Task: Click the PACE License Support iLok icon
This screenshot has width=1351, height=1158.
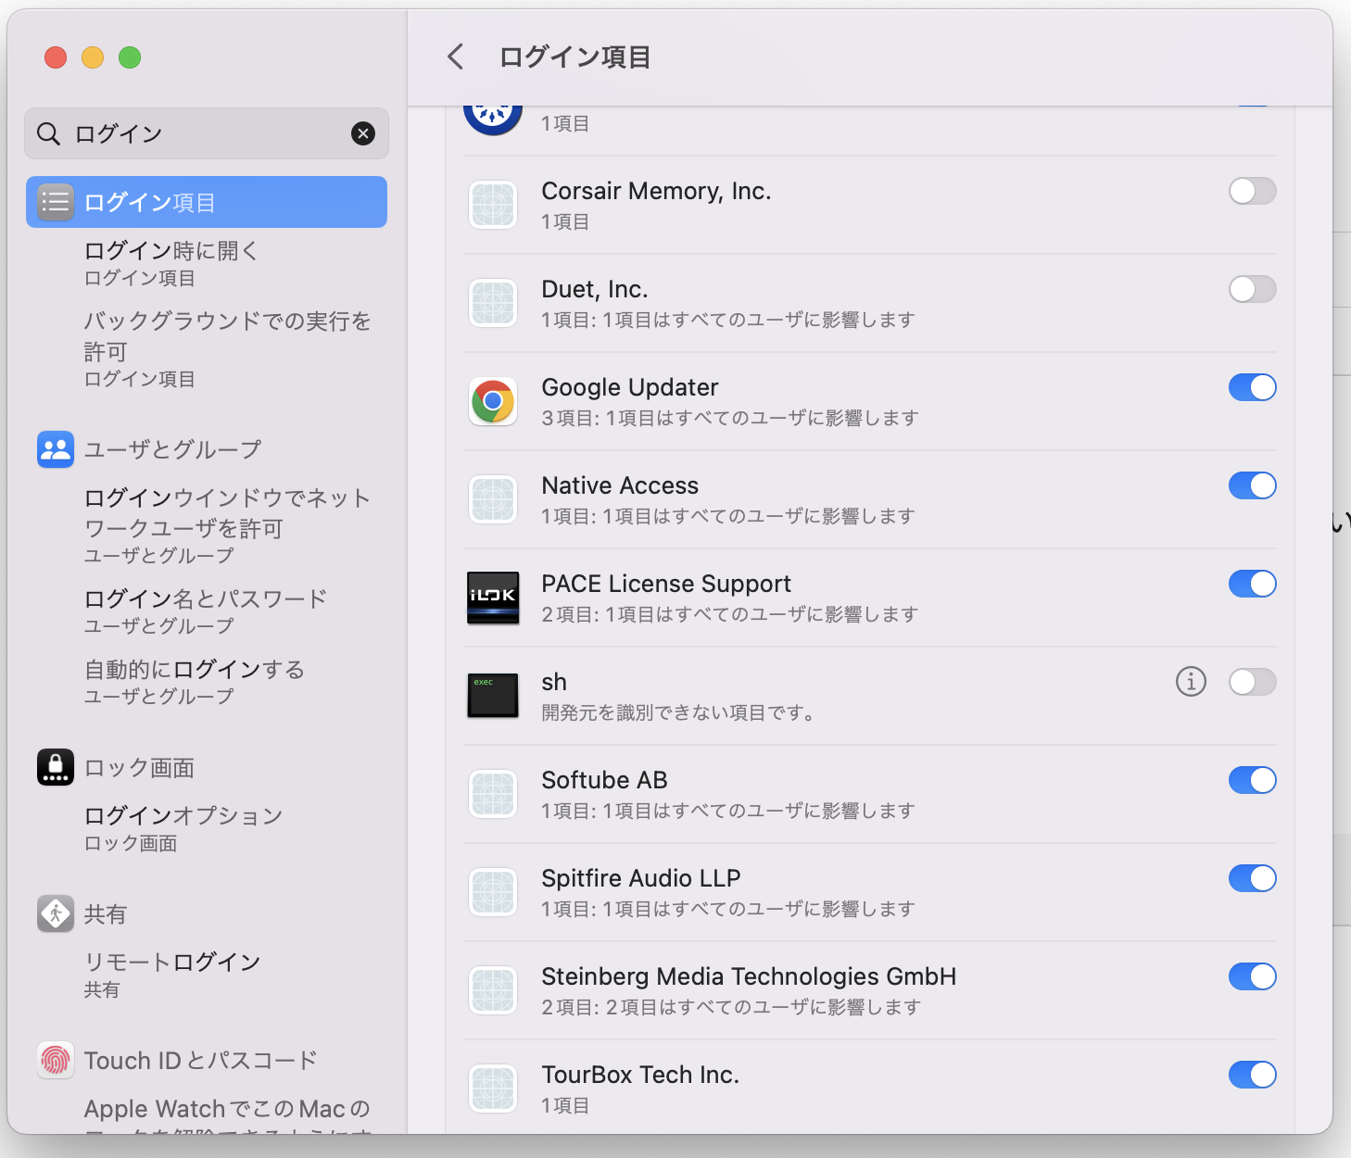Action: [492, 598]
